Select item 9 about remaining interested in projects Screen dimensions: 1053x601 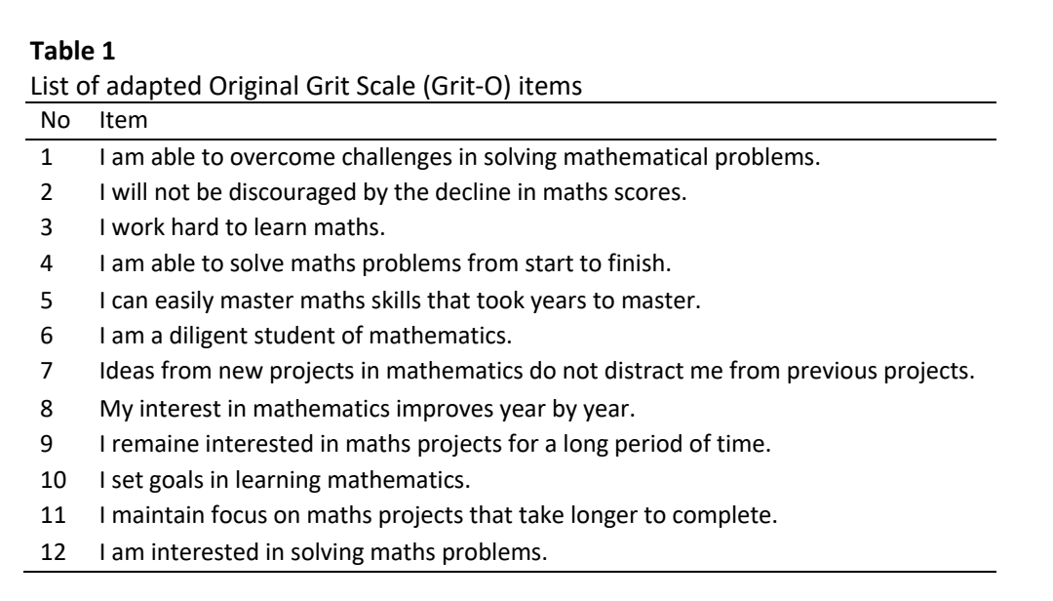[x=435, y=444]
